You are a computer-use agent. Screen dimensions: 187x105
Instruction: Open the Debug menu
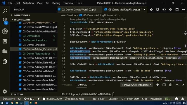click(56, 3)
